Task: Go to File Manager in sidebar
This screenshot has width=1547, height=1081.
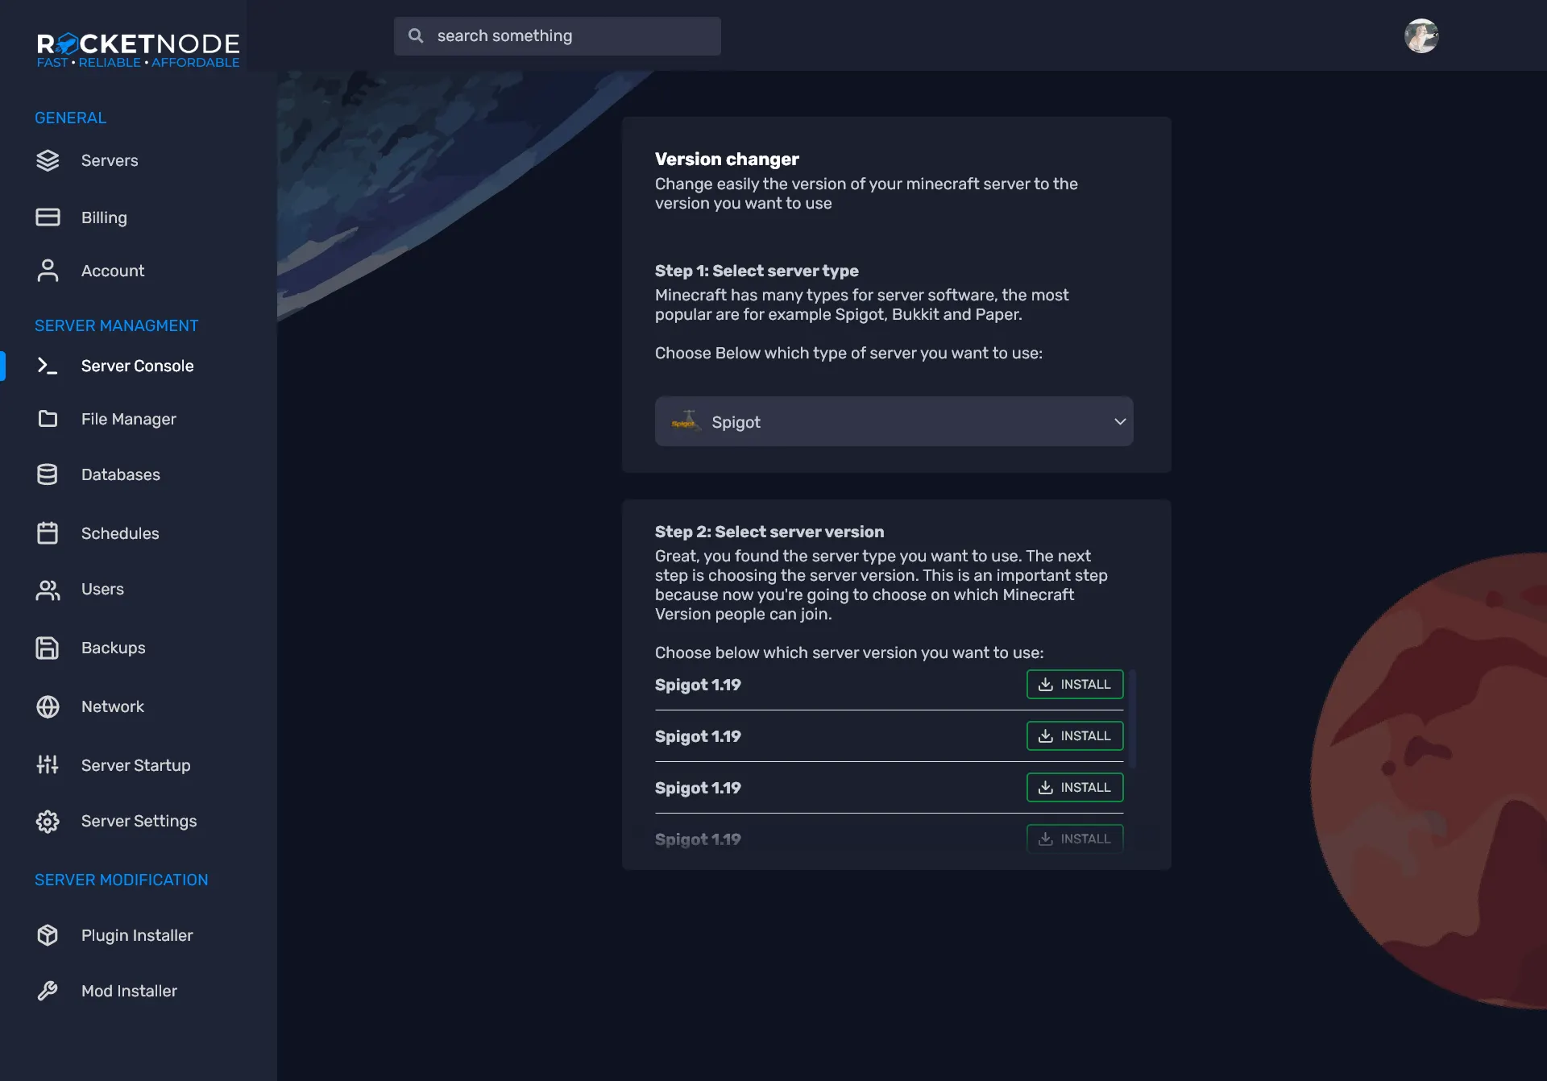Action: pyautogui.click(x=128, y=419)
